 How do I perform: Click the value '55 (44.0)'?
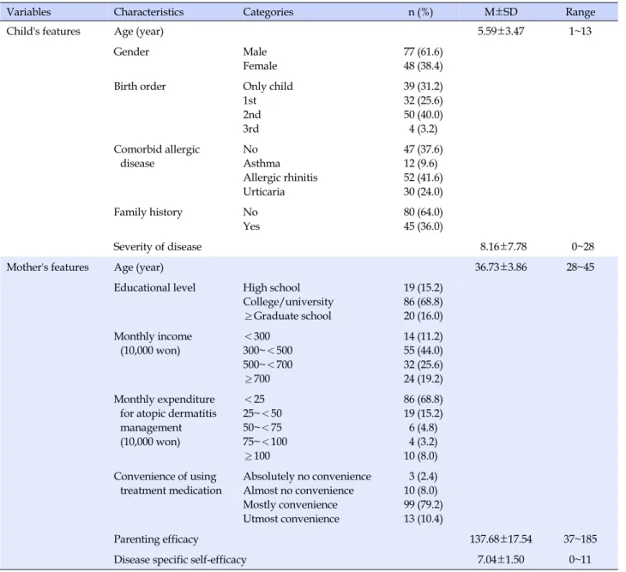coord(423,351)
